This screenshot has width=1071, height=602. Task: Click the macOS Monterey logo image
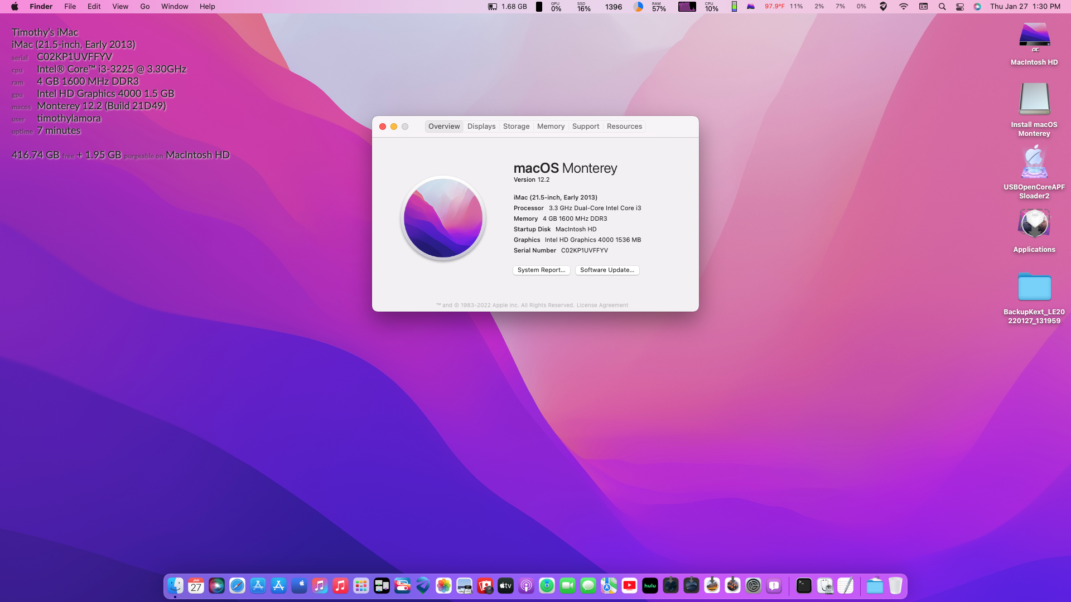pyautogui.click(x=443, y=218)
